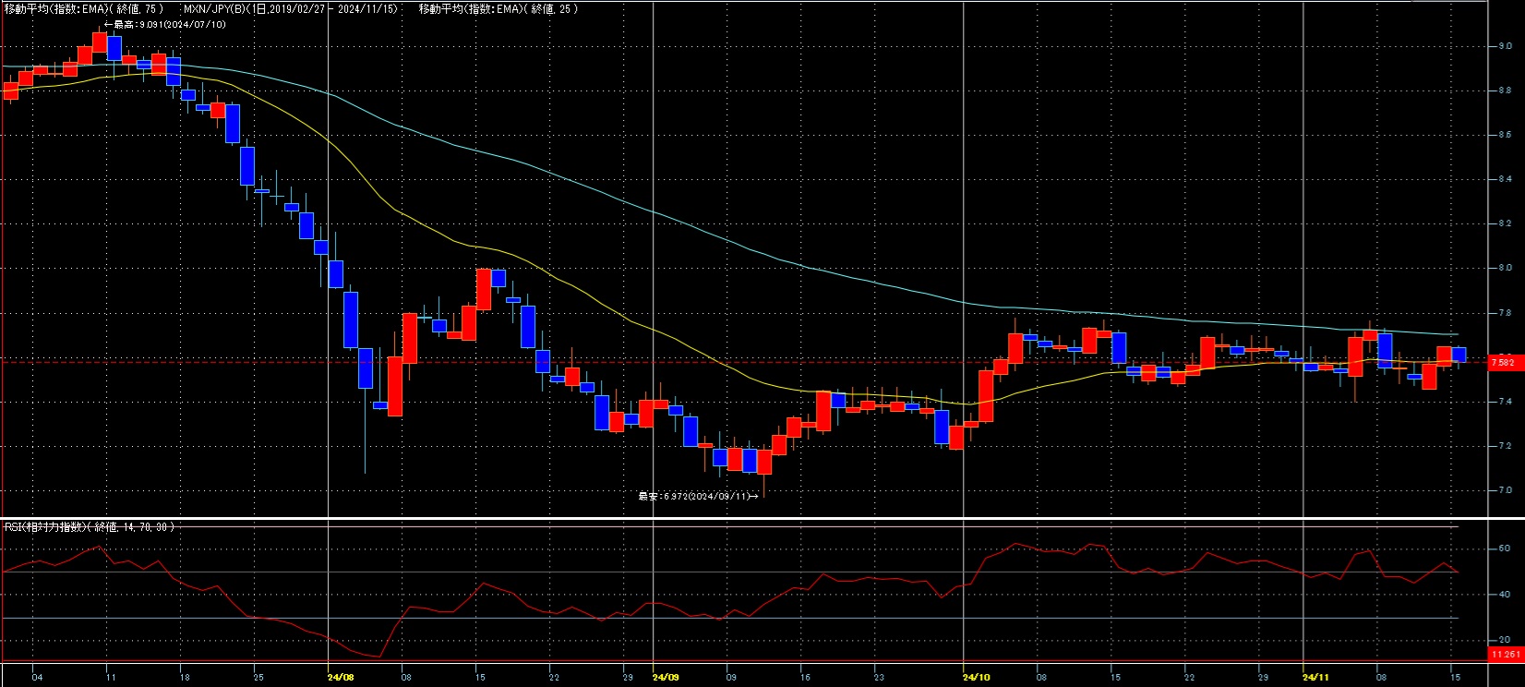Select the 8.6 price axis label
This screenshot has height=687, width=1525.
click(x=1505, y=135)
